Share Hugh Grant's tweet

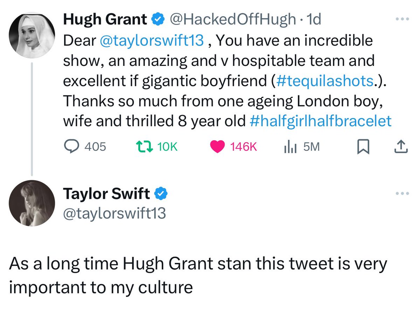[401, 147]
